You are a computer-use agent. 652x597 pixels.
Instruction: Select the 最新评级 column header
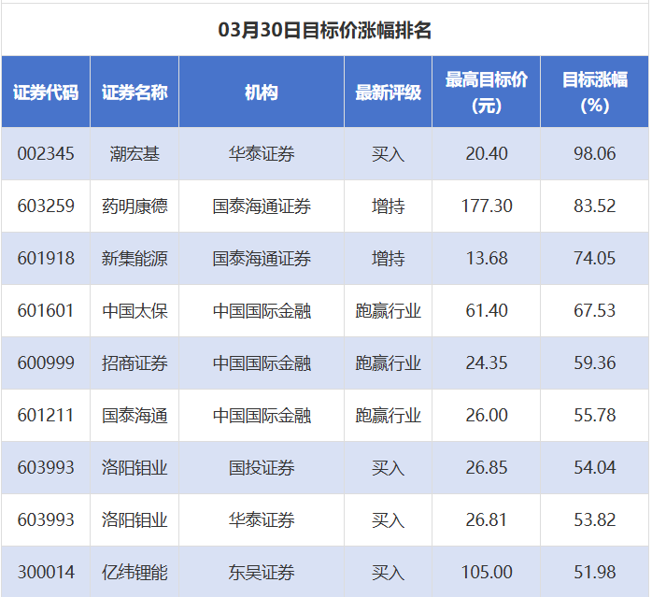tap(388, 92)
